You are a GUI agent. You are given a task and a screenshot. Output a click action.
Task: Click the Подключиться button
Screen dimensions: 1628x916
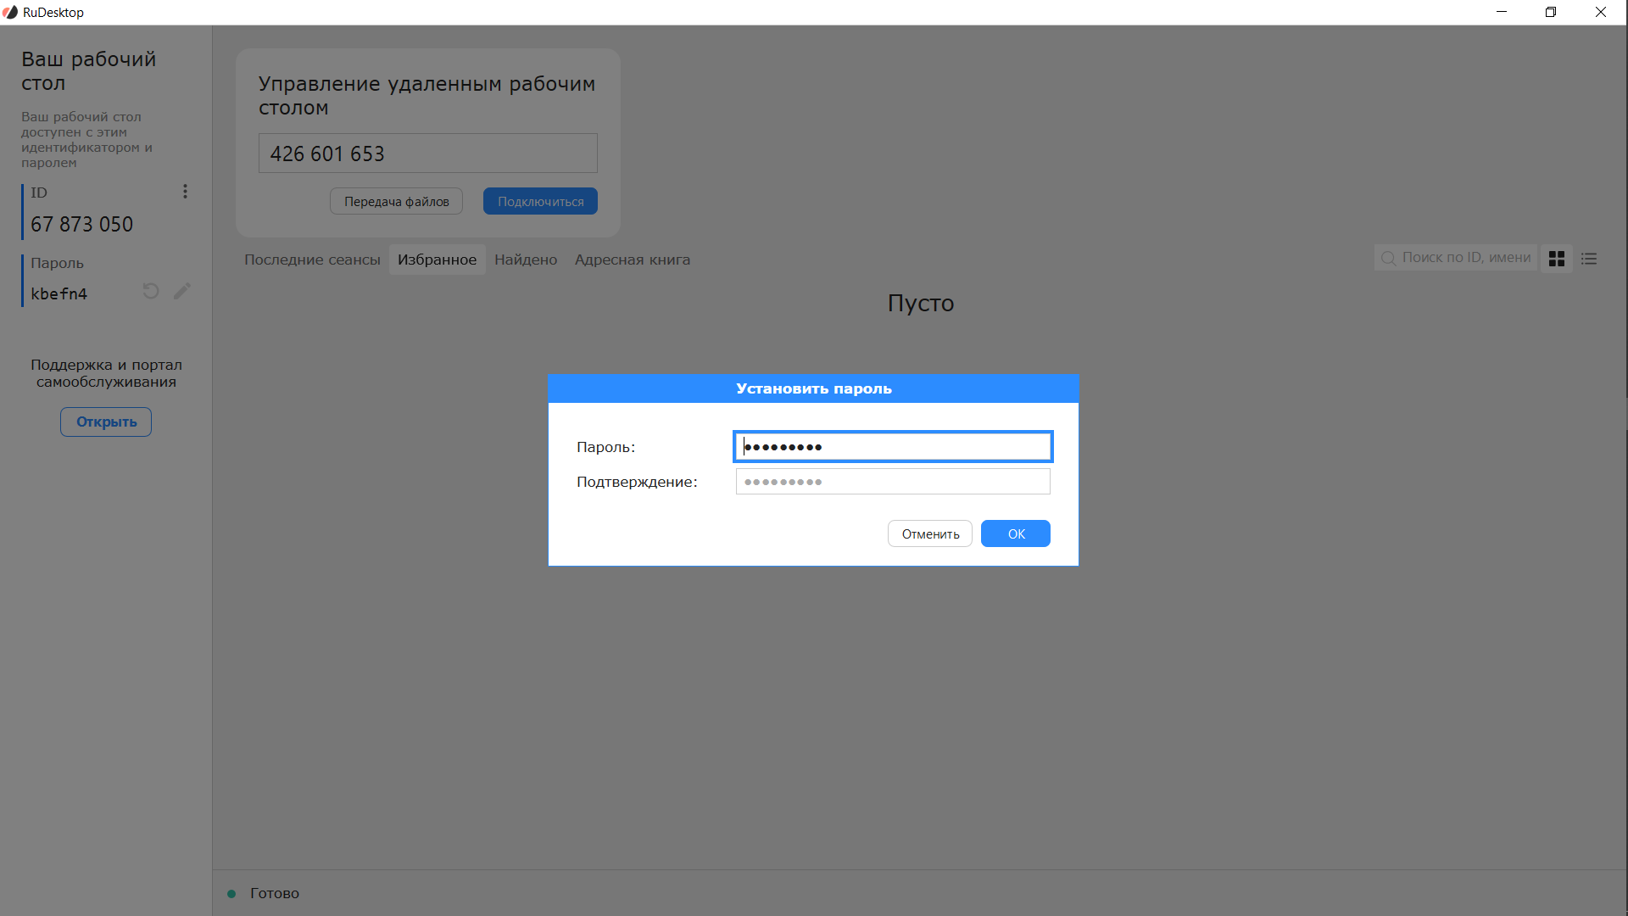tap(540, 201)
